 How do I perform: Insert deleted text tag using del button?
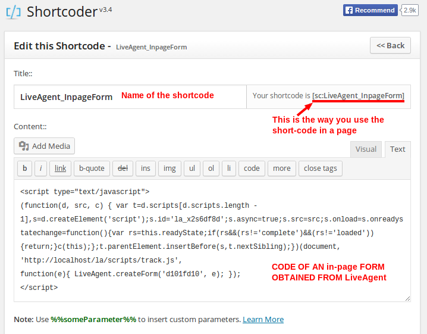click(x=123, y=168)
